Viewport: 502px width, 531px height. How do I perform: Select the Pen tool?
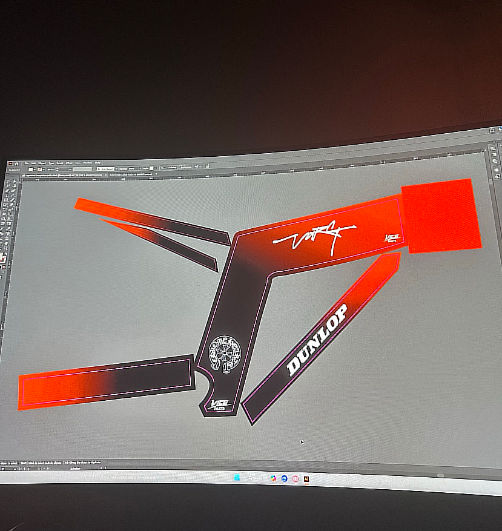pos(7,191)
